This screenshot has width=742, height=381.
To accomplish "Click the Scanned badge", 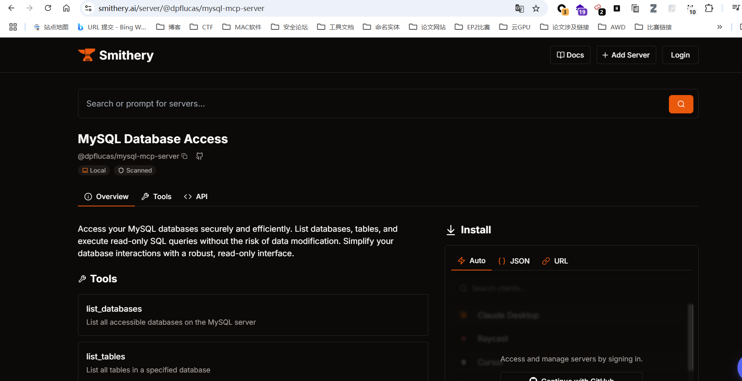I will pos(135,171).
